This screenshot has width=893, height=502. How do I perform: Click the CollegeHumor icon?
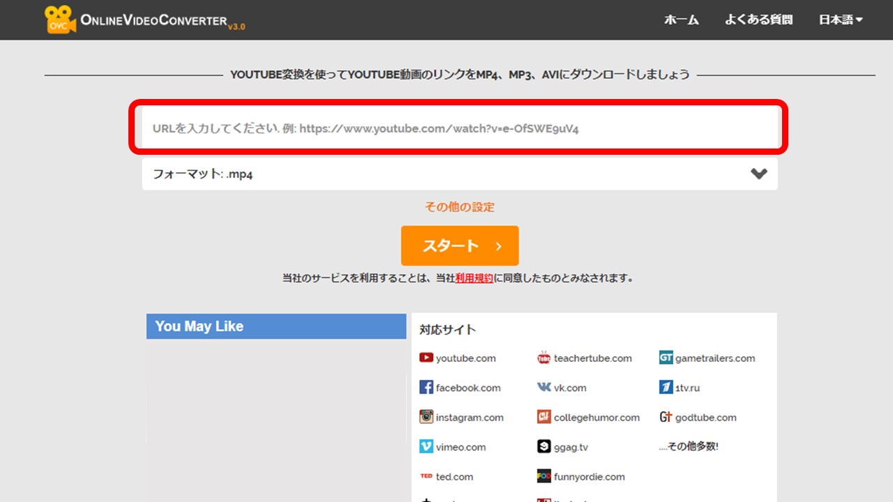[x=543, y=417]
